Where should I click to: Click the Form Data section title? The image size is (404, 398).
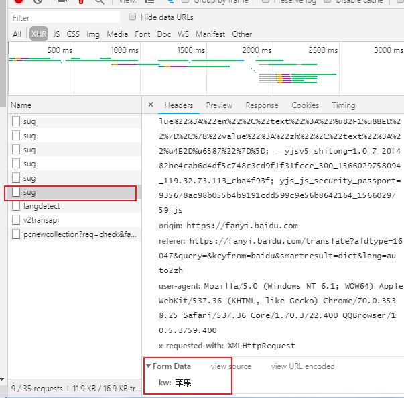point(172,366)
